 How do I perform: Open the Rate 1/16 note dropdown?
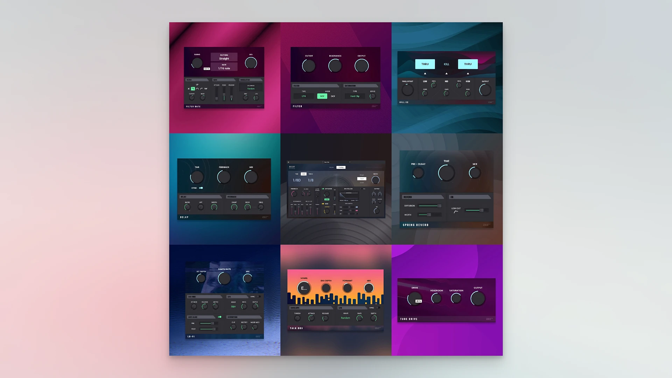224,66
